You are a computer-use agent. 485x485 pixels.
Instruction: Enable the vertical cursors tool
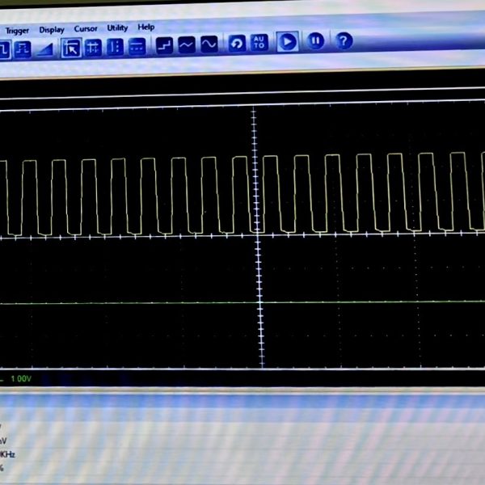(x=115, y=47)
